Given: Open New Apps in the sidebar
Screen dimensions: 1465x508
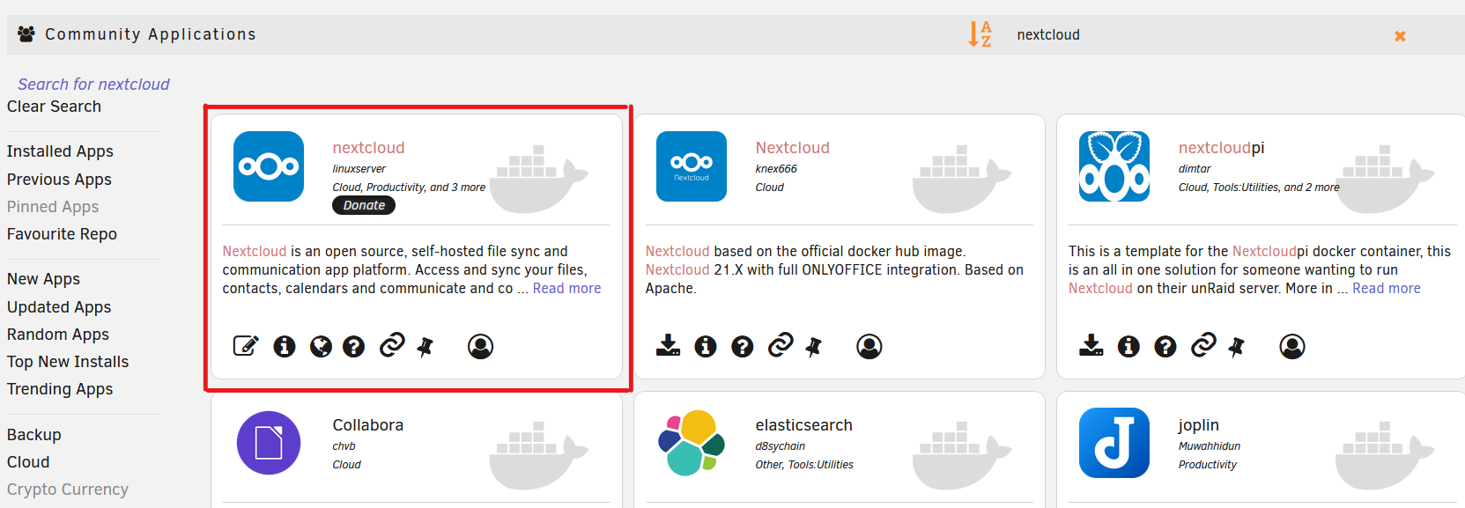Looking at the screenshot, I should pyautogui.click(x=43, y=279).
